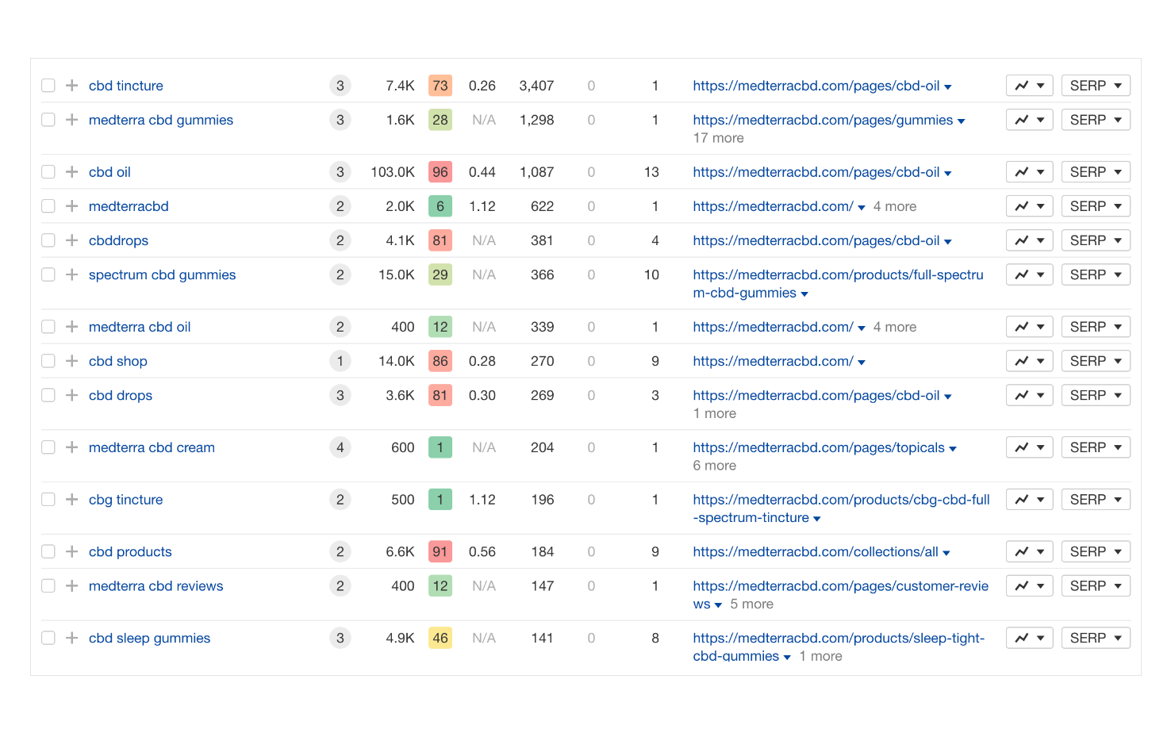Click the 5 more text beside customer-reviews URL

752,604
